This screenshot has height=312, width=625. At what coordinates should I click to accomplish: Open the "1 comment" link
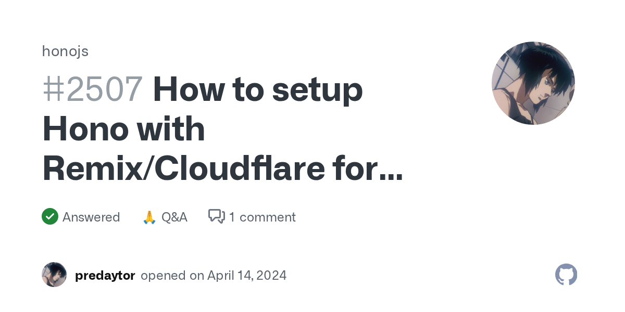pos(262,217)
